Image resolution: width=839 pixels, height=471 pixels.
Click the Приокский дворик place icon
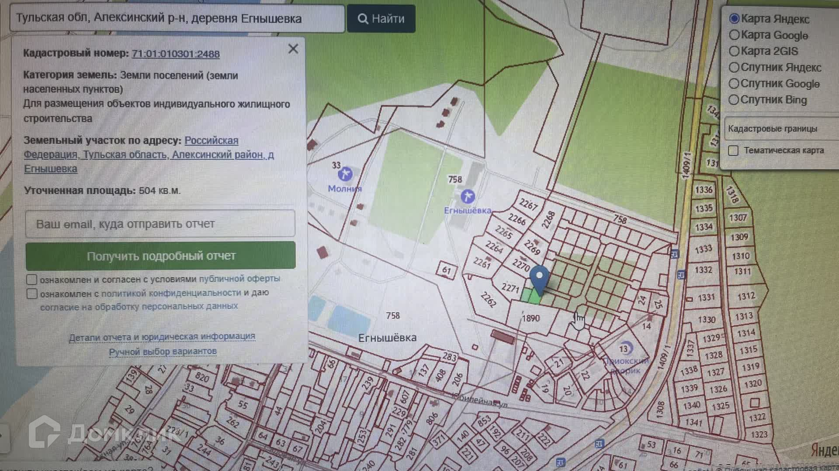625,348
